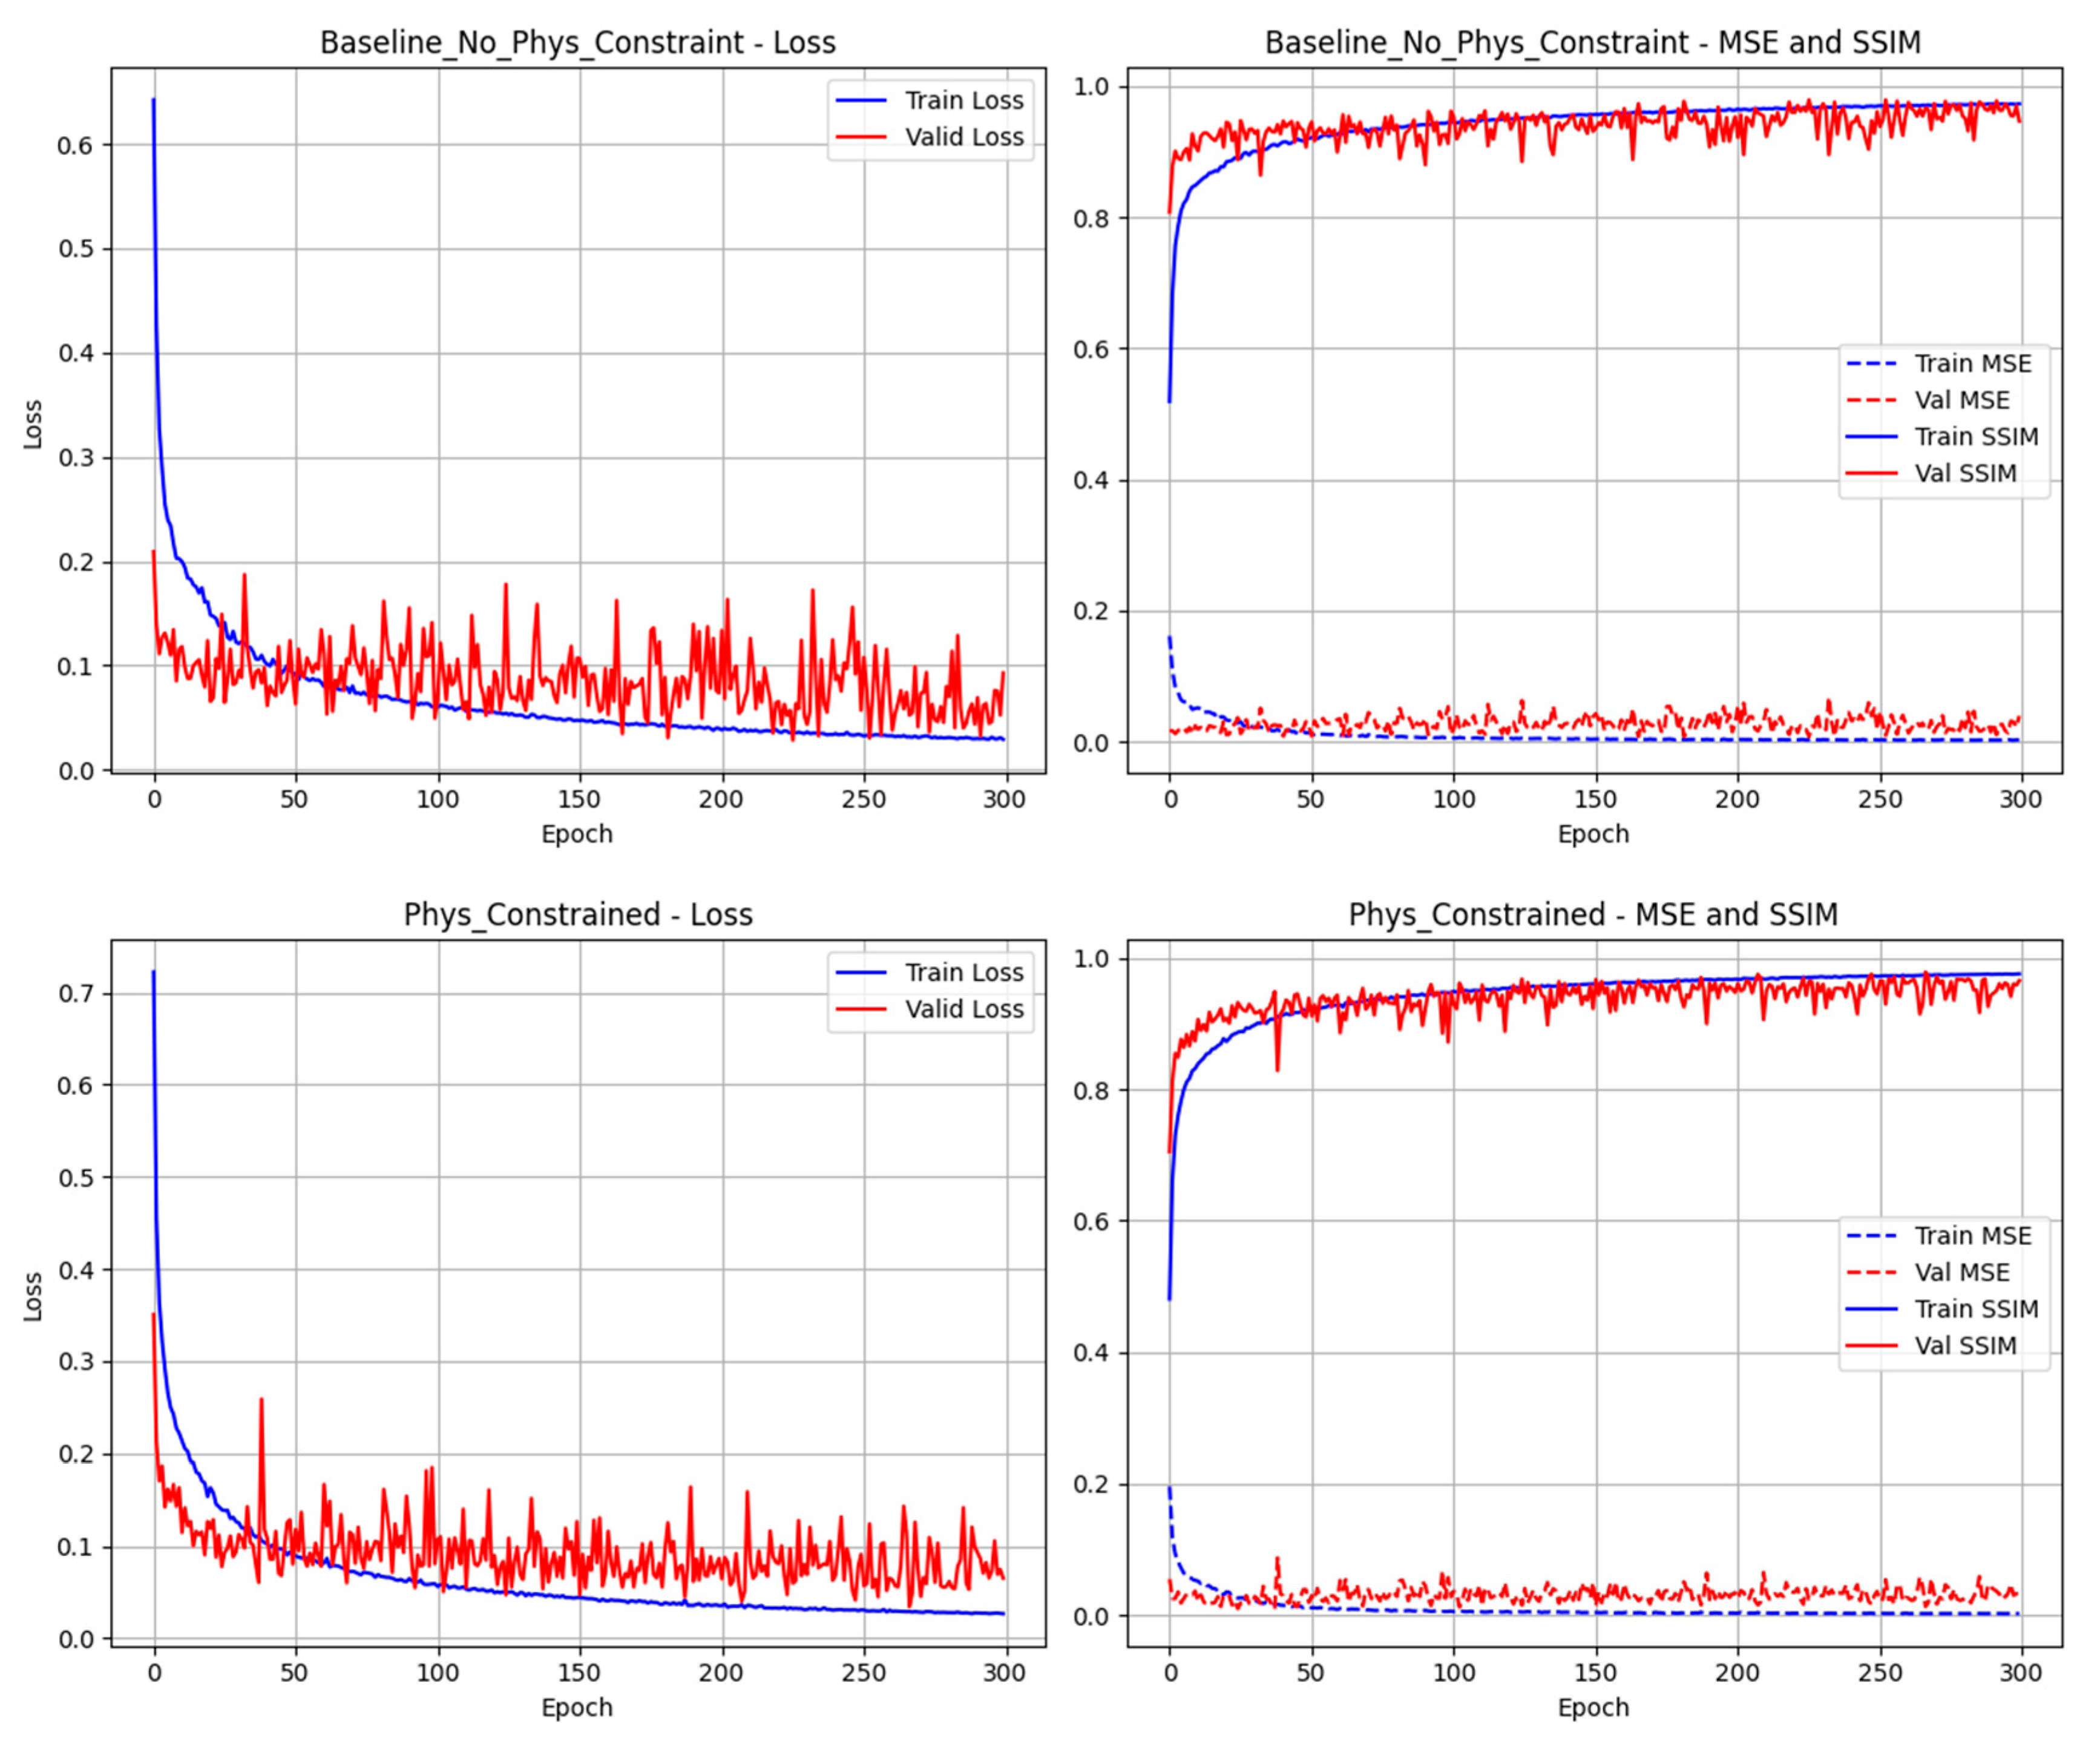The width and height of the screenshot is (2100, 1741).
Task: Click the Phys_Constrained MSE and SSIM title
Action: (x=1592, y=915)
